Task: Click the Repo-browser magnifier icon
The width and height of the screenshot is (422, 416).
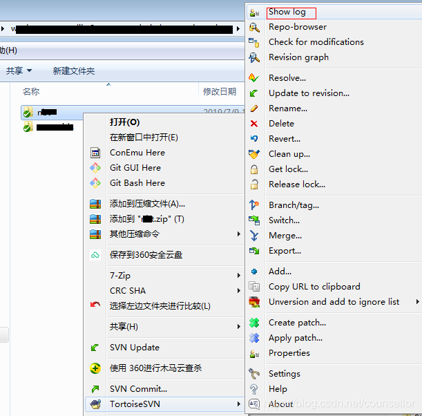Action: (254, 28)
